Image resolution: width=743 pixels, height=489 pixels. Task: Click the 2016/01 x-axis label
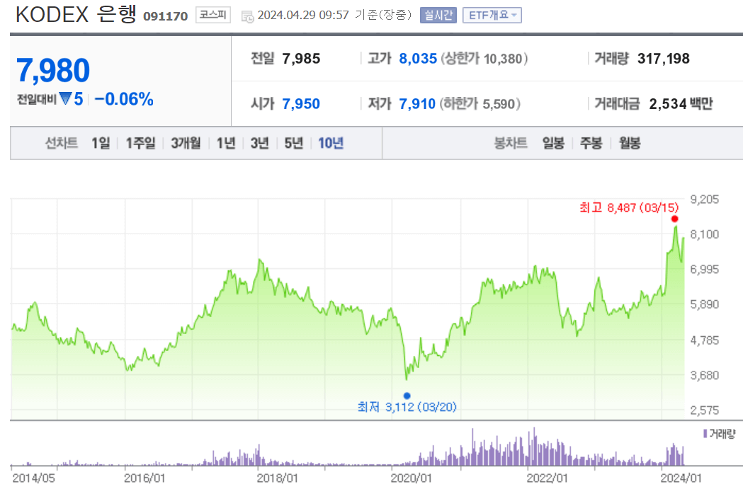144,478
